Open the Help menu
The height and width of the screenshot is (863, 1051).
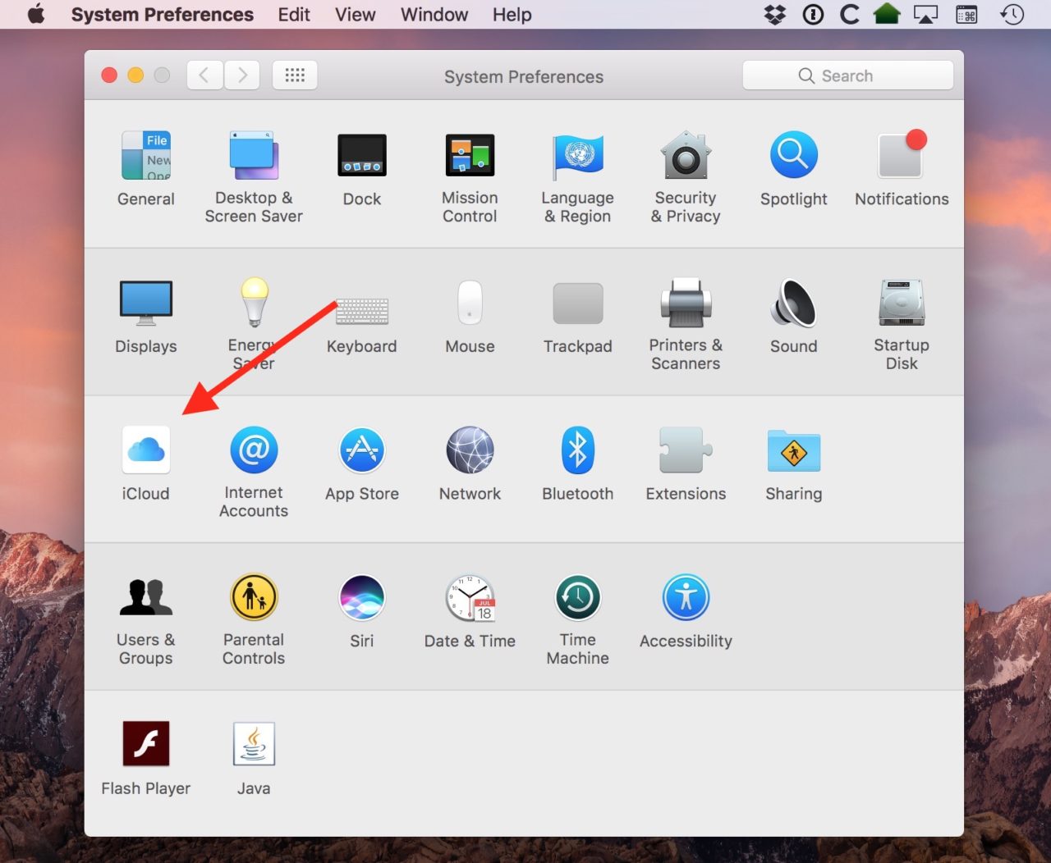[512, 15]
